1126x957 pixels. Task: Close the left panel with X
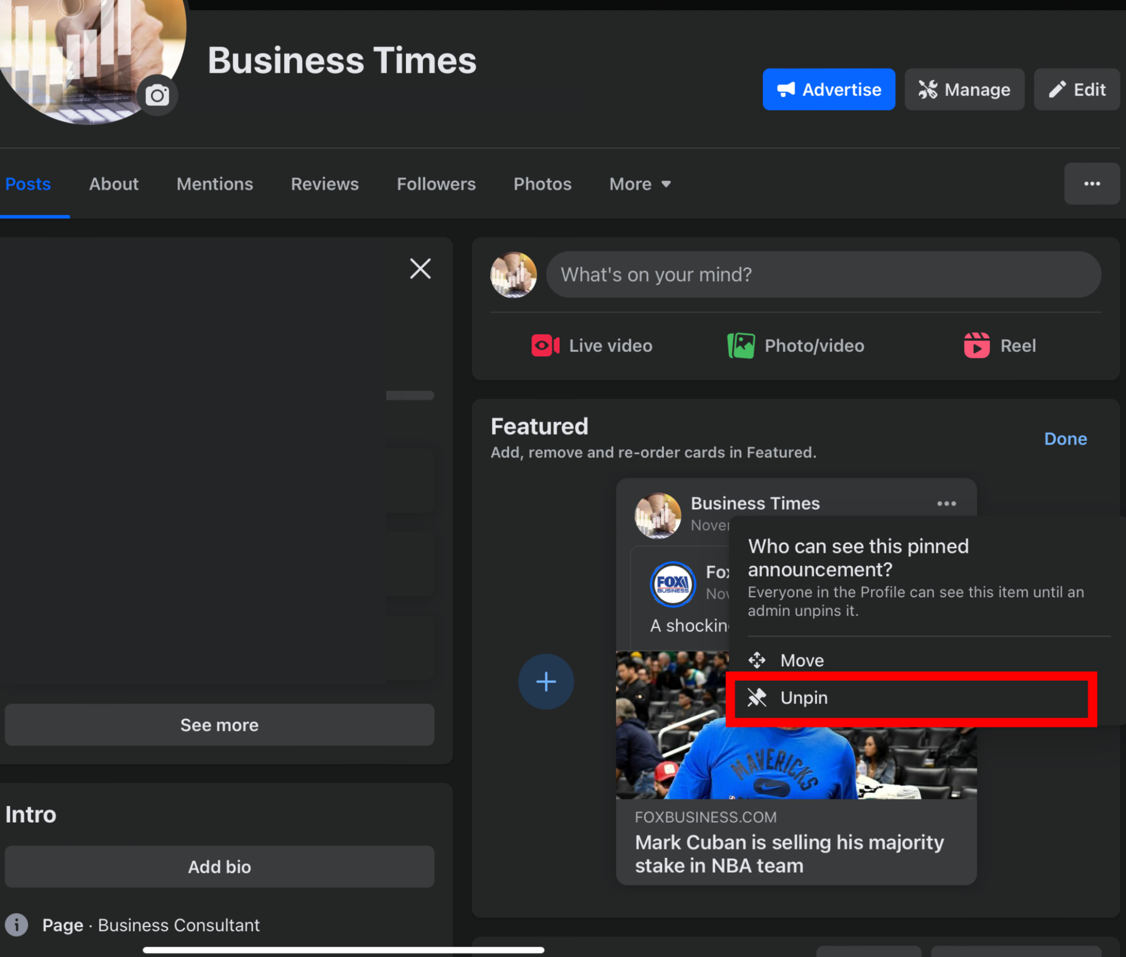pyautogui.click(x=420, y=269)
